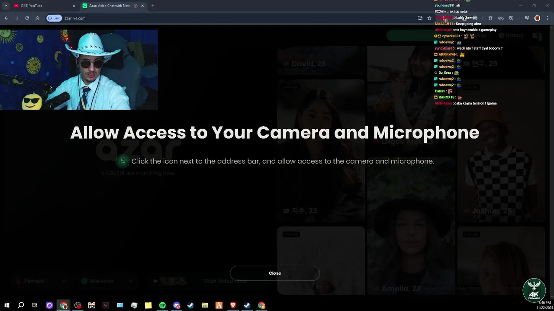Open the browser profile avatar
554x311 pixels.
pos(537,18)
